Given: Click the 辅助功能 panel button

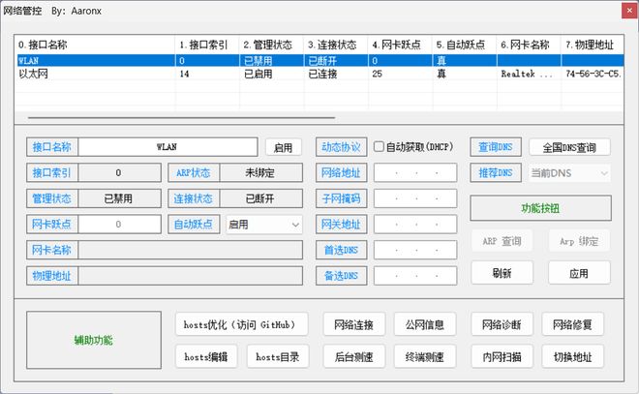Looking at the screenshot, I should click(x=94, y=340).
